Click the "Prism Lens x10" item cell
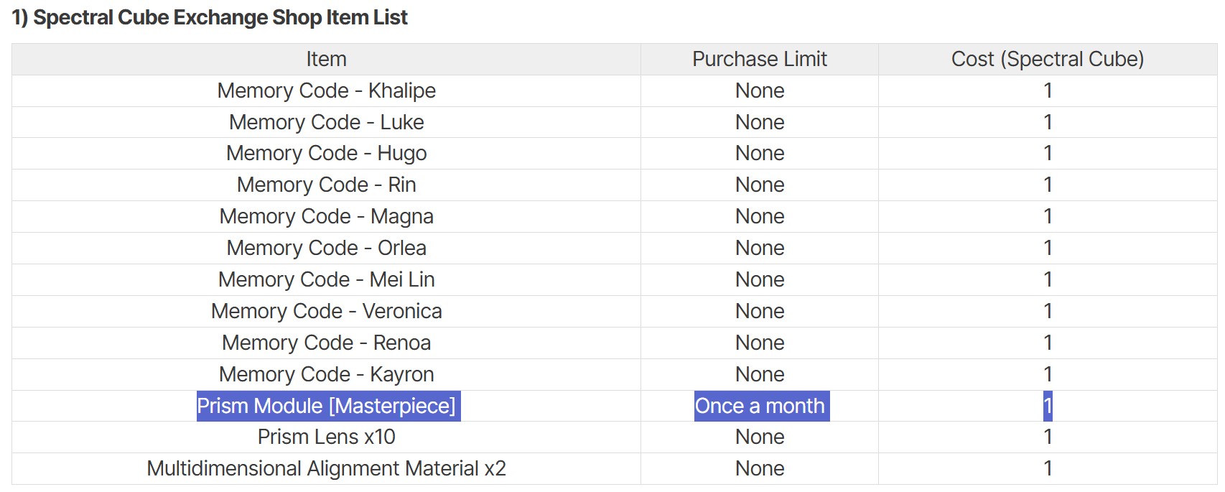The height and width of the screenshot is (492, 1225). [326, 437]
